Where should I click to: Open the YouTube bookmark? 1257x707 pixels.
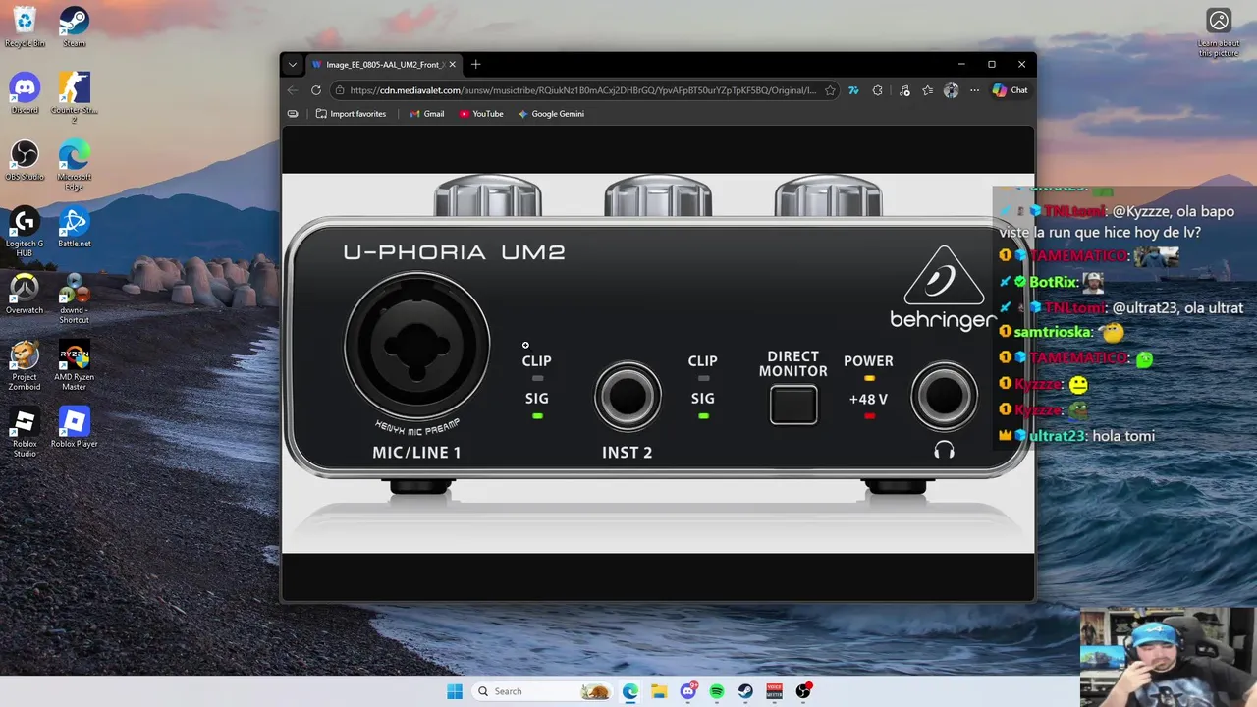(x=481, y=114)
